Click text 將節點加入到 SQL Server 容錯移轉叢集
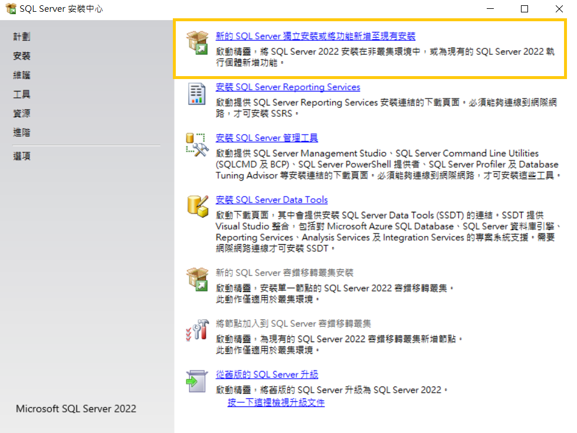 293,323
